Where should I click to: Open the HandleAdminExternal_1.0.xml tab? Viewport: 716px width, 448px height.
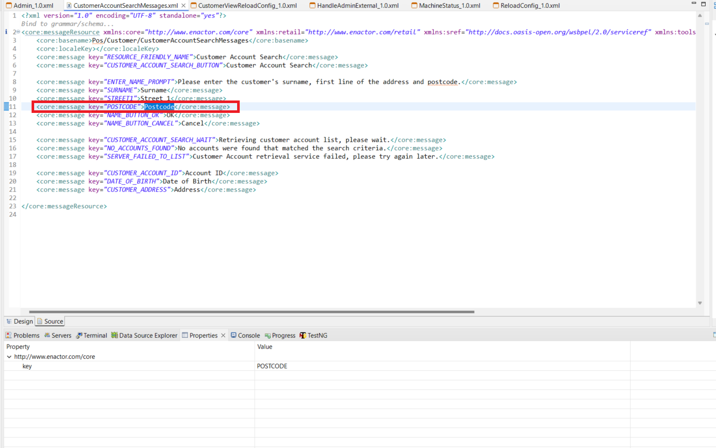353,6
